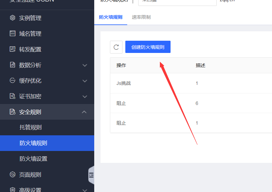The image size is (272, 192).
Task: Click the 创建防火墙规则 button
Action: 148,47
